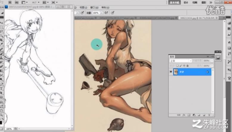Select the Clone Stamp tool
The width and height of the screenshot is (232, 132).
click(x=1, y=58)
